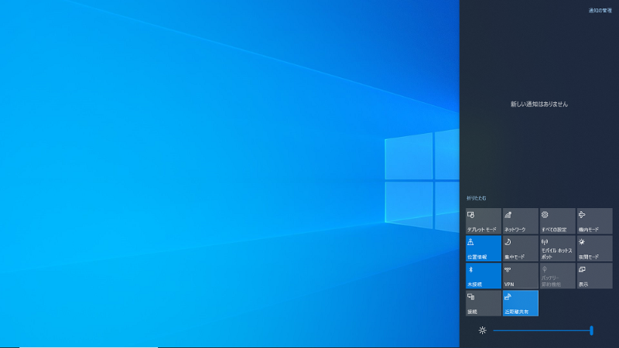
Task: Turn off 位置情報 location tile
Action: point(483,248)
